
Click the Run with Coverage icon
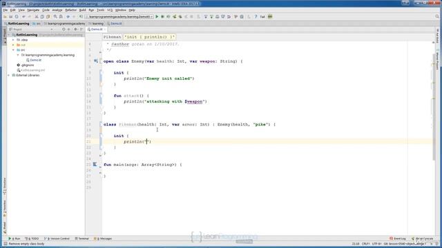click(x=169, y=17)
